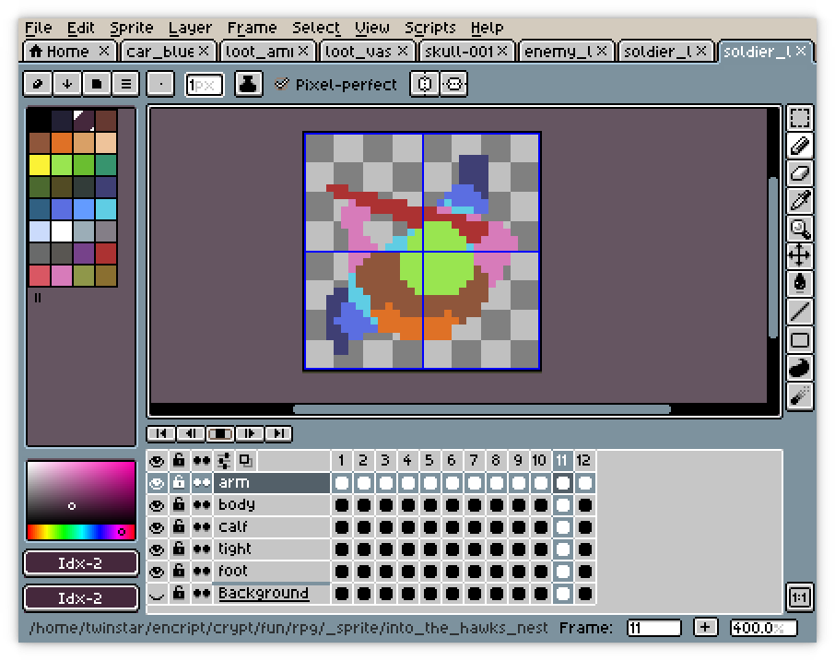This screenshot has height=661, width=835.
Task: Go to last frame
Action: point(278,433)
